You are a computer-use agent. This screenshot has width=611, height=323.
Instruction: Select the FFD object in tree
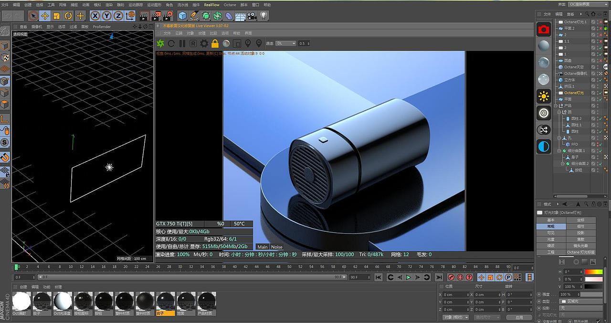tap(574, 144)
